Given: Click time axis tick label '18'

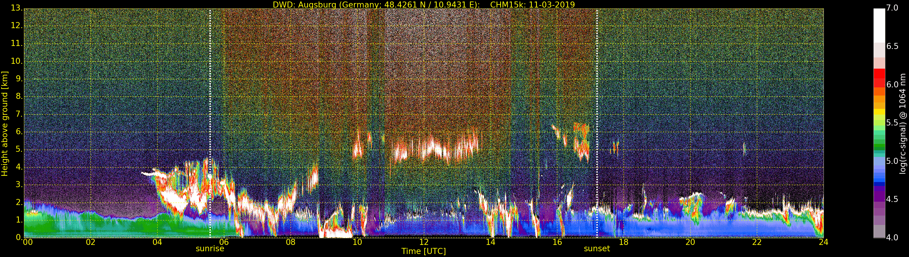Looking at the screenshot, I should (624, 242).
